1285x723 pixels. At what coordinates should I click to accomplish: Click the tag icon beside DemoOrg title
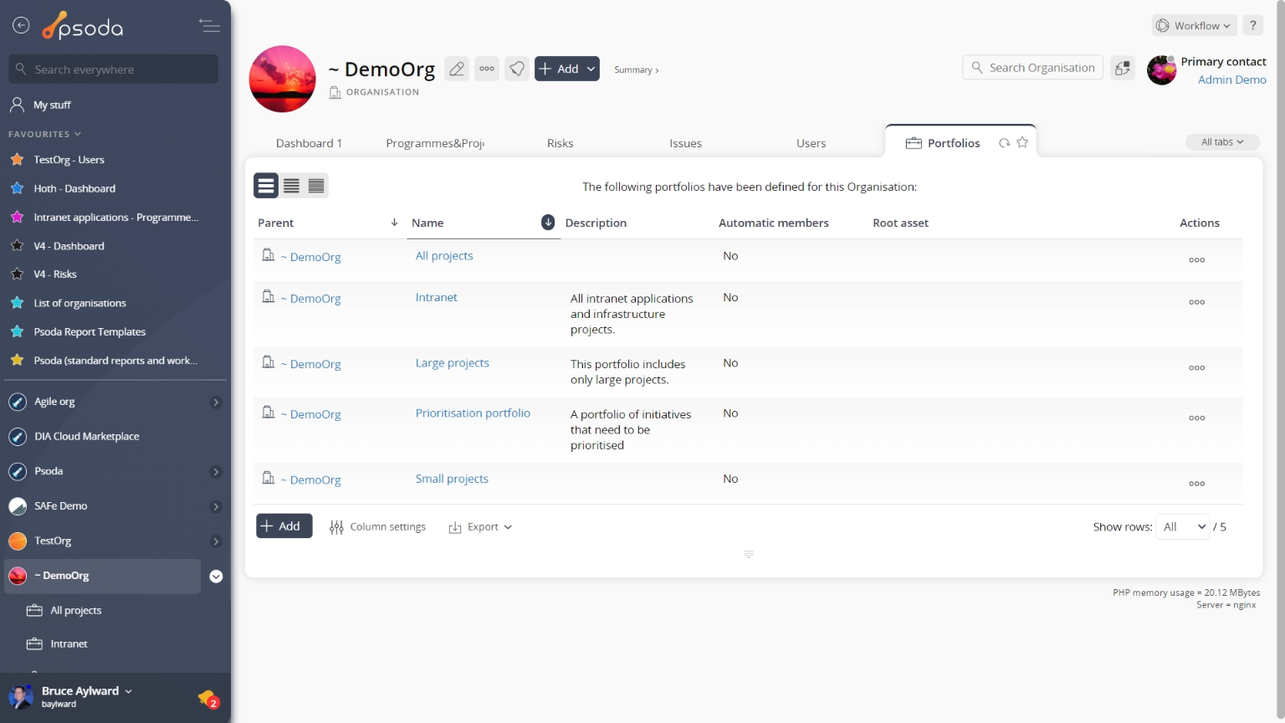pos(517,69)
